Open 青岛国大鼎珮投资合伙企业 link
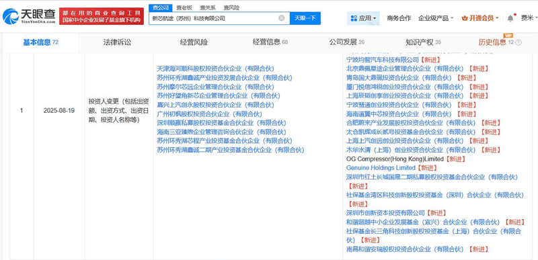The height and width of the screenshot is (260, 538). (x=399, y=78)
